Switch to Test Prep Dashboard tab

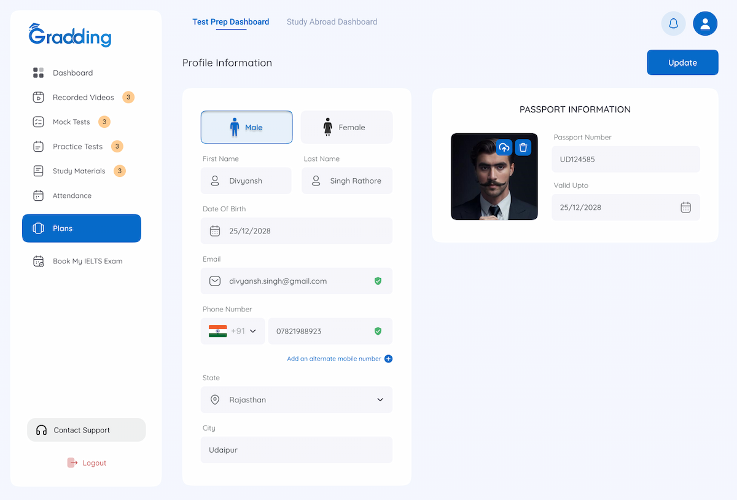click(231, 21)
